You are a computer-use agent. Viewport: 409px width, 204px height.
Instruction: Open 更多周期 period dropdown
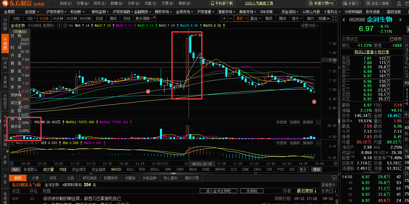coord(145,18)
